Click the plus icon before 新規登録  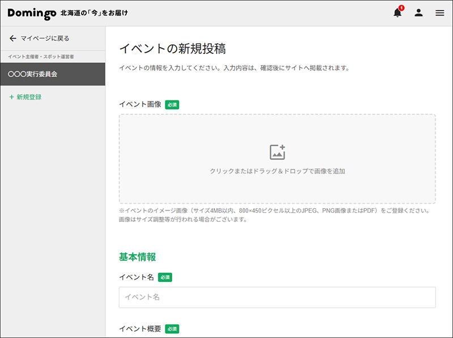tap(11, 97)
